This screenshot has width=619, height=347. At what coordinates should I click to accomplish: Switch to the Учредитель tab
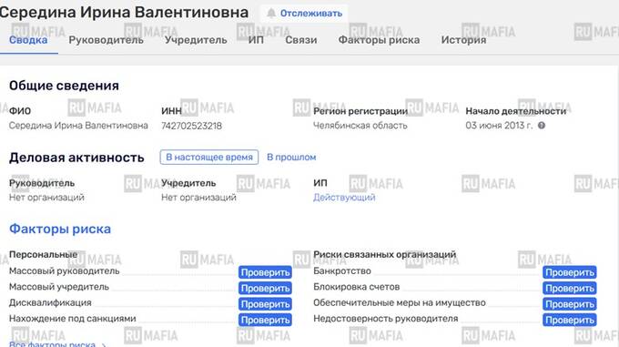[196, 40]
